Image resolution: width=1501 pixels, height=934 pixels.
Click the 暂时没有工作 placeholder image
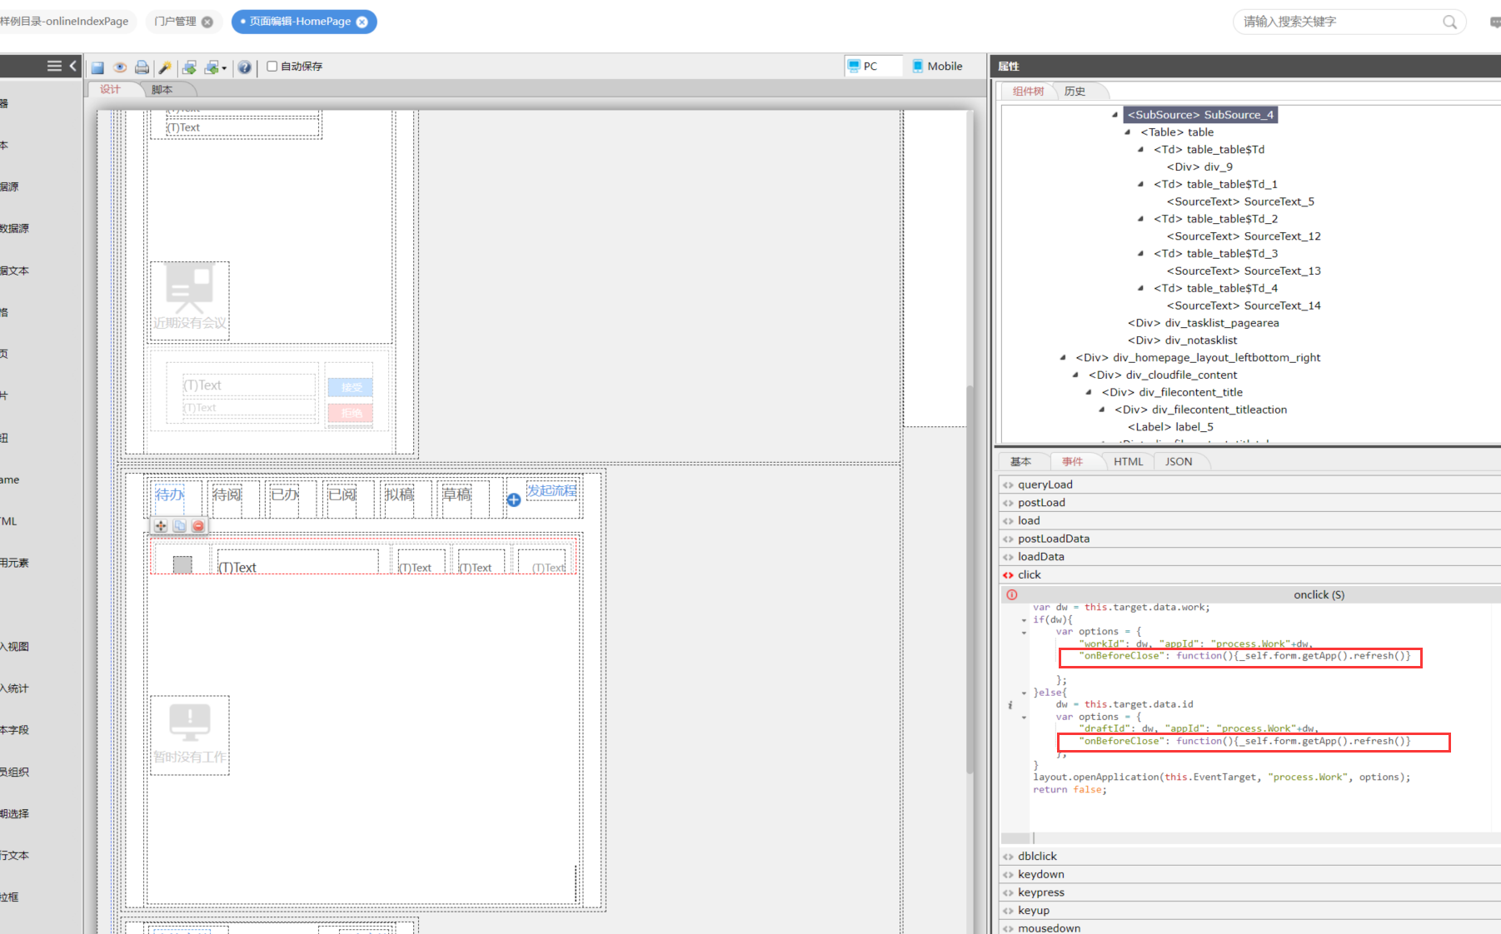[x=190, y=735]
